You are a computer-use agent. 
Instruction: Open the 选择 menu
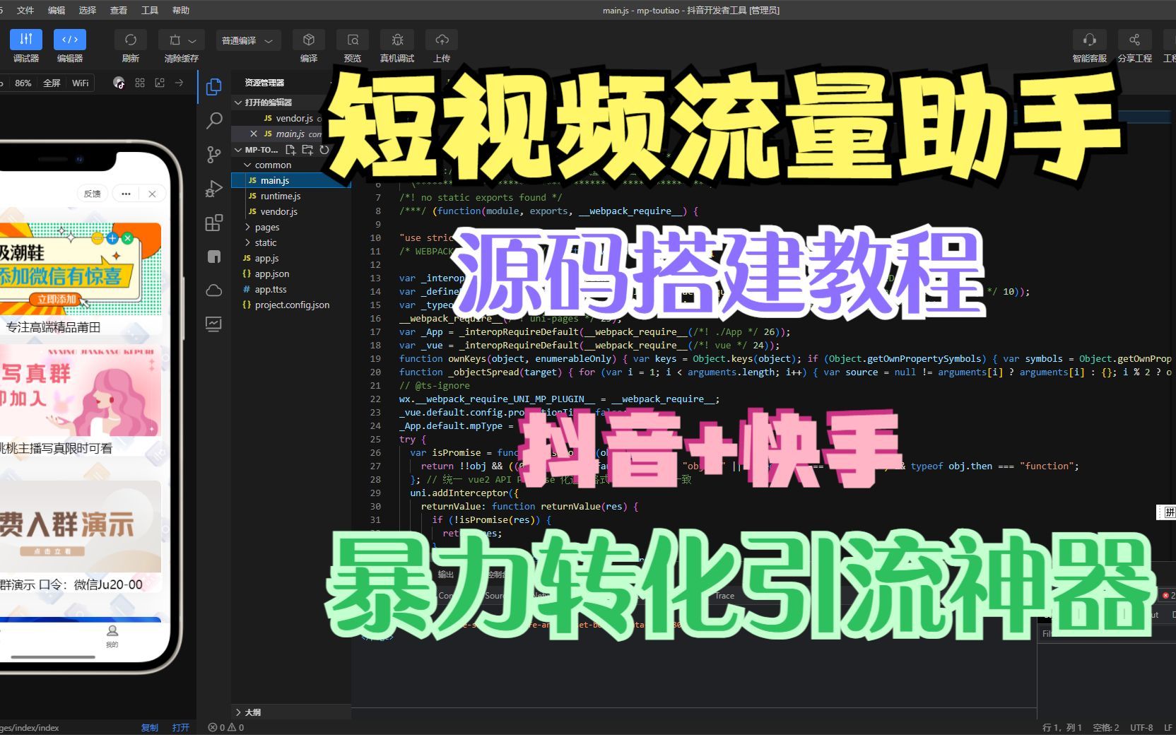[88, 10]
